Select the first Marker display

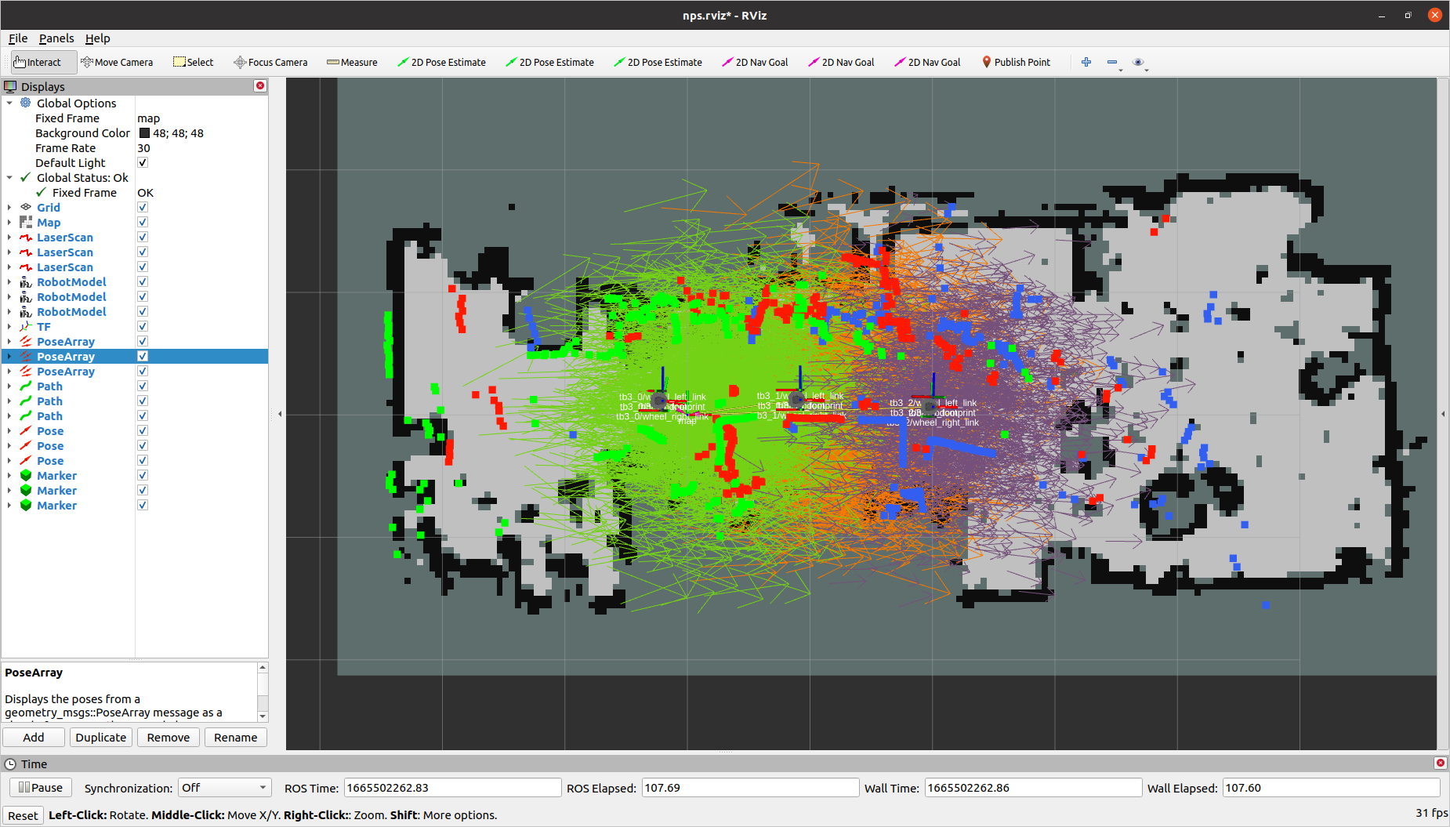(56, 476)
